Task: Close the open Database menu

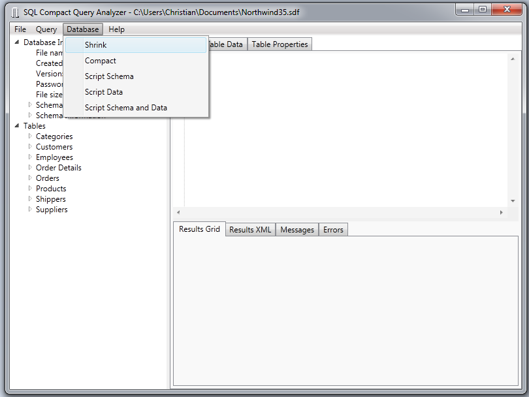Action: [x=83, y=29]
